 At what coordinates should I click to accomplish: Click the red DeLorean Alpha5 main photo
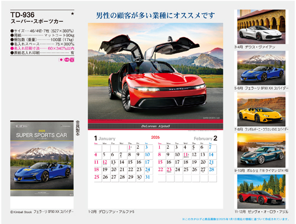[156, 76]
